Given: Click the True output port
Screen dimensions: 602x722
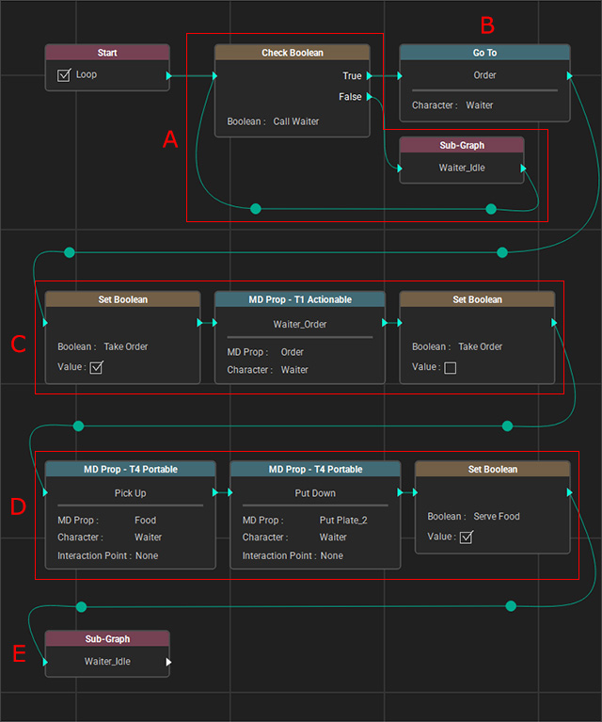Looking at the screenshot, I should point(369,75).
